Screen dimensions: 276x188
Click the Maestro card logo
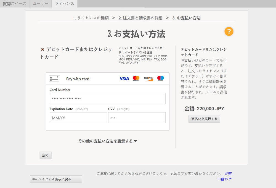pyautogui.click(x=161, y=78)
